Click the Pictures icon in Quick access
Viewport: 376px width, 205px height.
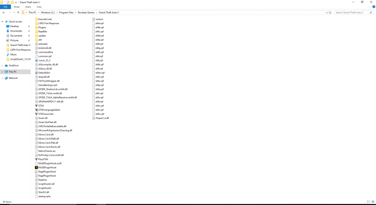point(8,40)
